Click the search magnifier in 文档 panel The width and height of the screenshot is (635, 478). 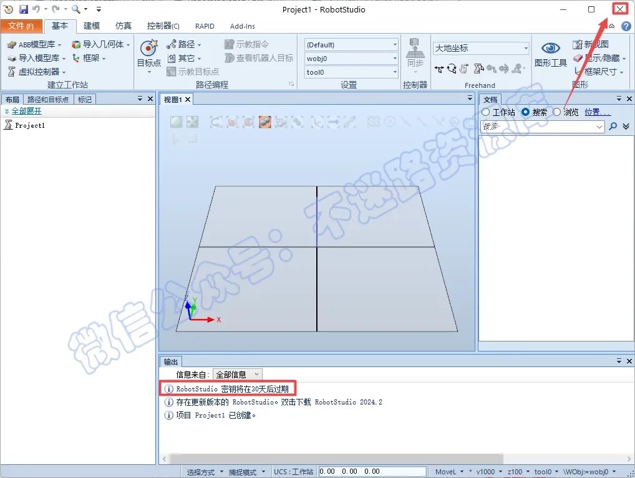pos(613,127)
